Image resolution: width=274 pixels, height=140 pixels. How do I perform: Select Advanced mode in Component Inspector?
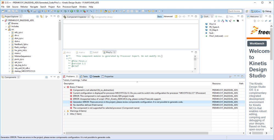pos(168,16)
